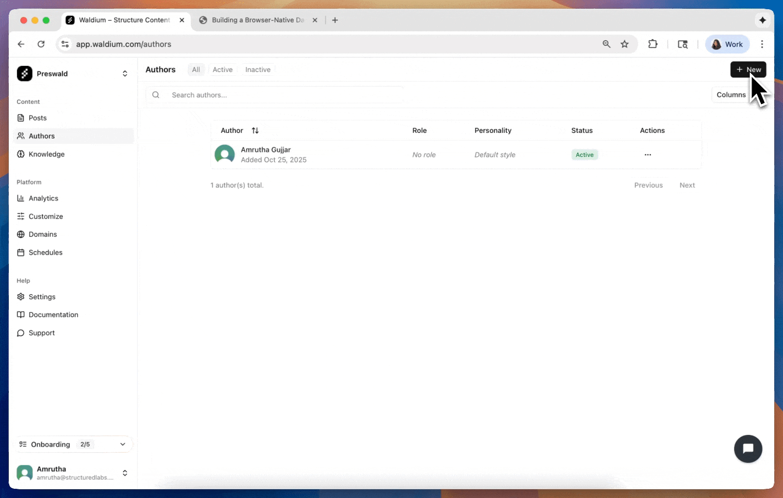Viewport: 783px width, 498px height.
Task: Click the New author button
Action: coord(748,69)
